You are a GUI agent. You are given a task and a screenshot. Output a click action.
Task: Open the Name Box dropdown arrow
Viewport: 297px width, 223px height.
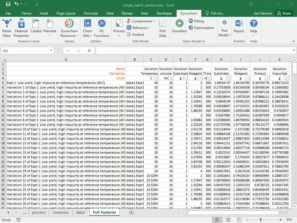point(51,51)
